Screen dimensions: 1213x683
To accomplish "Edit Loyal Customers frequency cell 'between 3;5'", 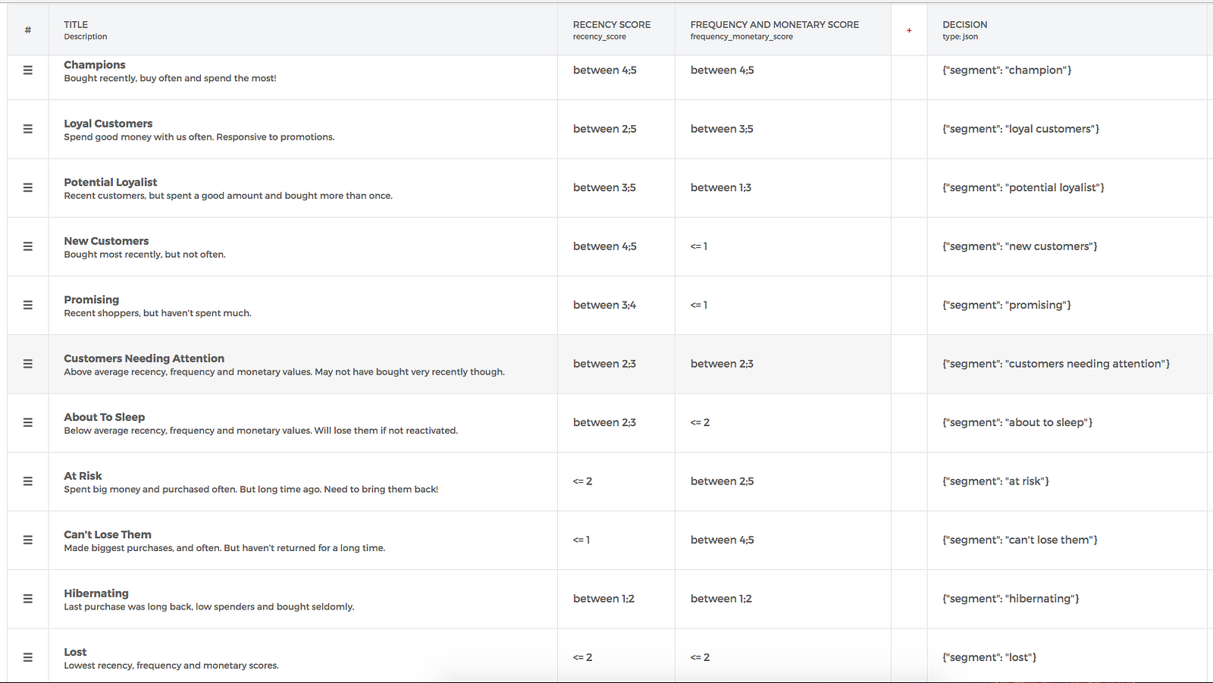I will (722, 129).
